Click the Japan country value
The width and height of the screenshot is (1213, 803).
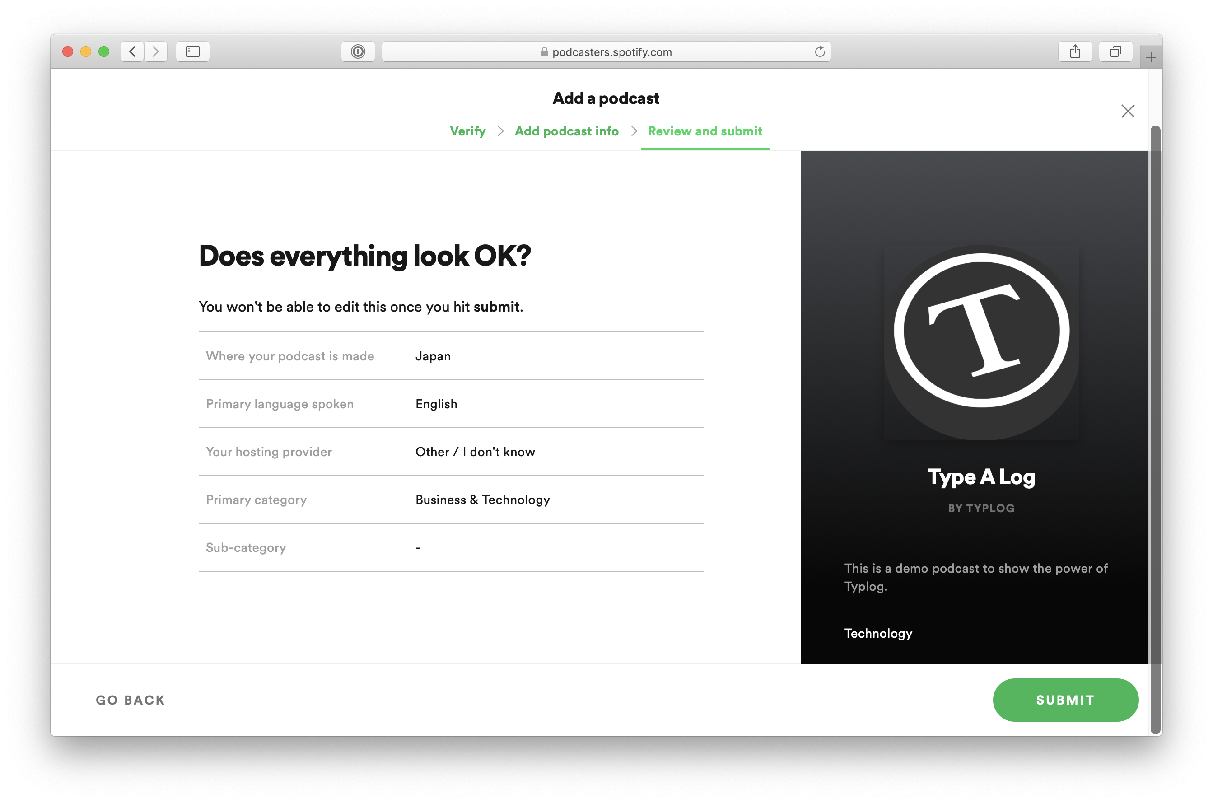(433, 356)
